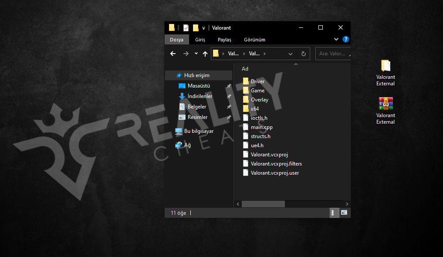
Task: Click the Ara: Valor... search box
Action: pyautogui.click(x=333, y=54)
